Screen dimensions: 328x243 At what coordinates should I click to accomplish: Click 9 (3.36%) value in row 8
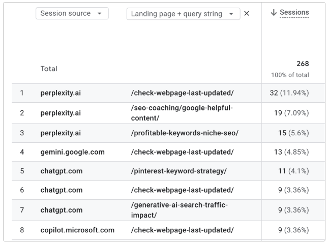click(x=293, y=230)
